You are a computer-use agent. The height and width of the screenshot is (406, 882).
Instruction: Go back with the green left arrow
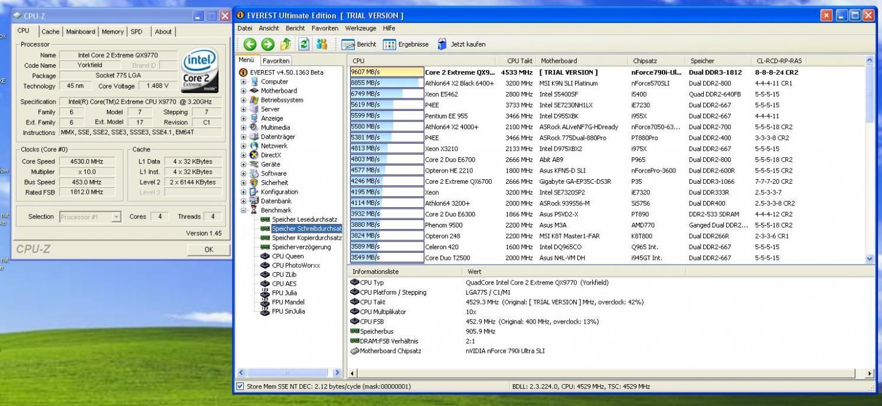(250, 44)
